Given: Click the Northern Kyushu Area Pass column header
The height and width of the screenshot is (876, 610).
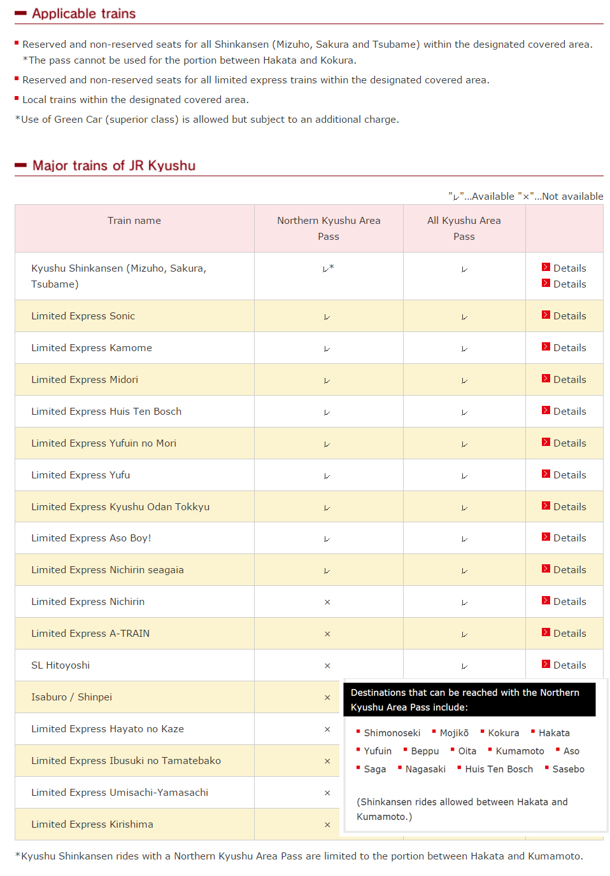Looking at the screenshot, I should [x=329, y=228].
